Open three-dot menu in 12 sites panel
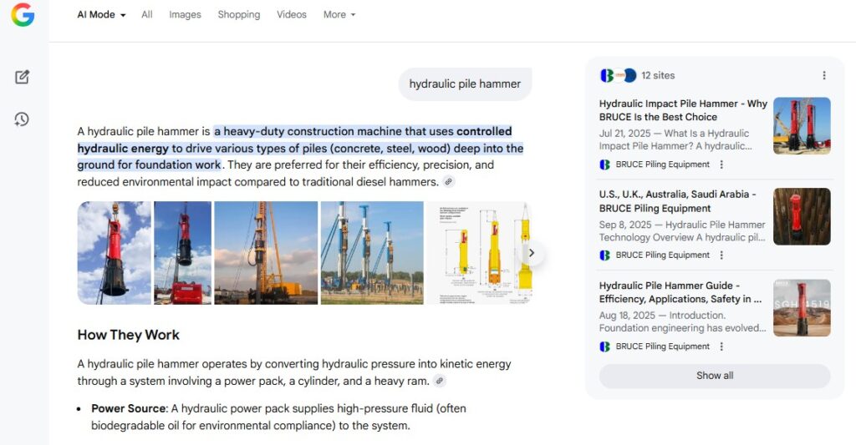The height and width of the screenshot is (445, 856). coord(823,75)
